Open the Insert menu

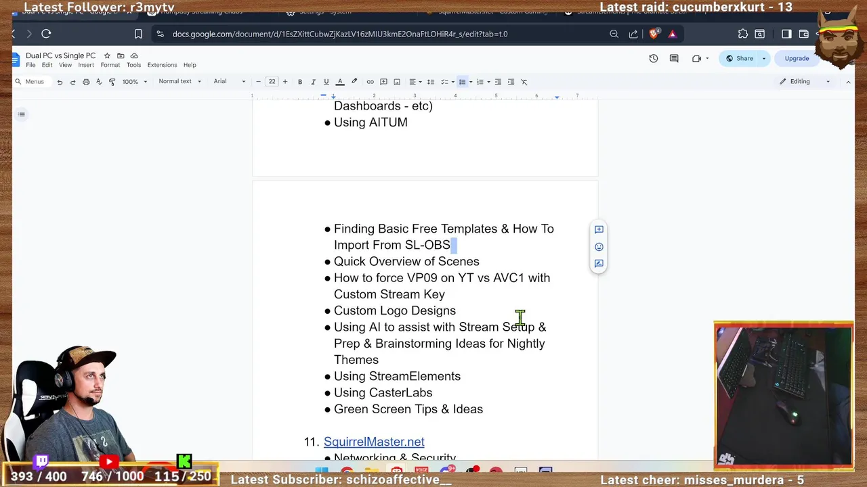click(x=86, y=65)
